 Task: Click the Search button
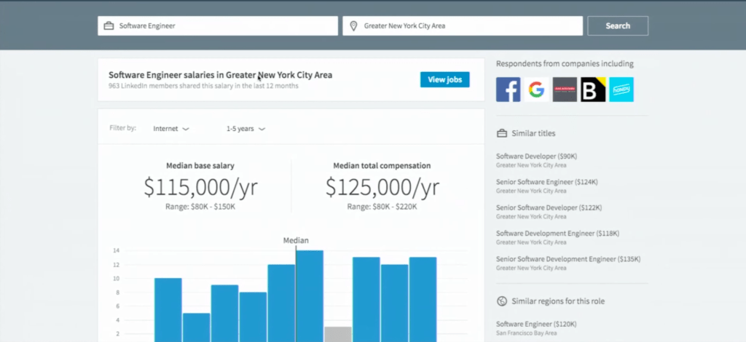tap(618, 26)
